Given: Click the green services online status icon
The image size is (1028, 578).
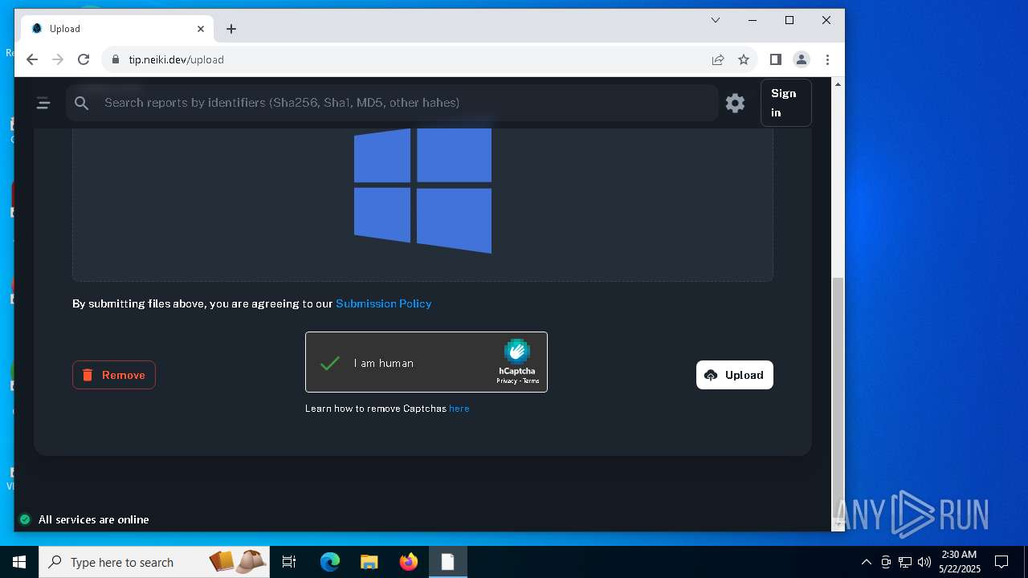Looking at the screenshot, I should tap(25, 519).
